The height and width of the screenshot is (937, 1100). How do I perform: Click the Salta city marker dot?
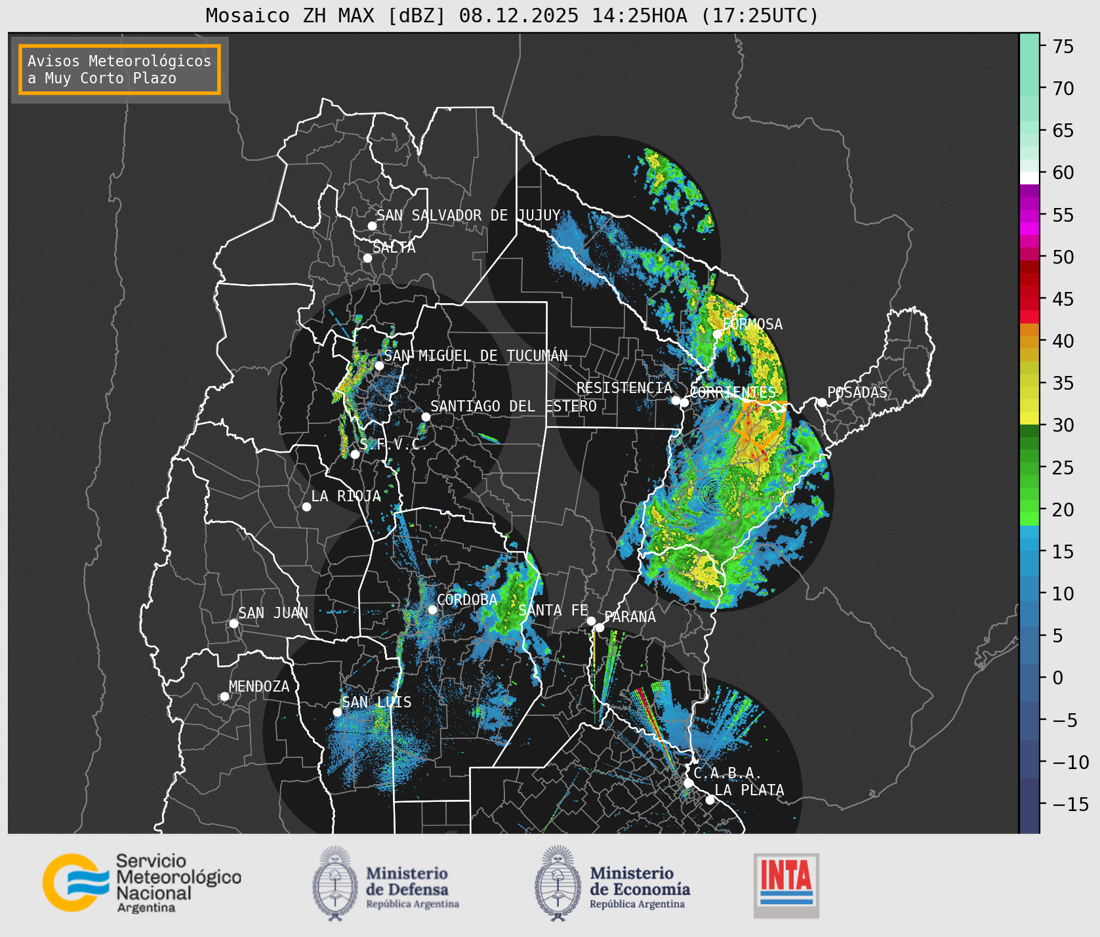click(368, 258)
